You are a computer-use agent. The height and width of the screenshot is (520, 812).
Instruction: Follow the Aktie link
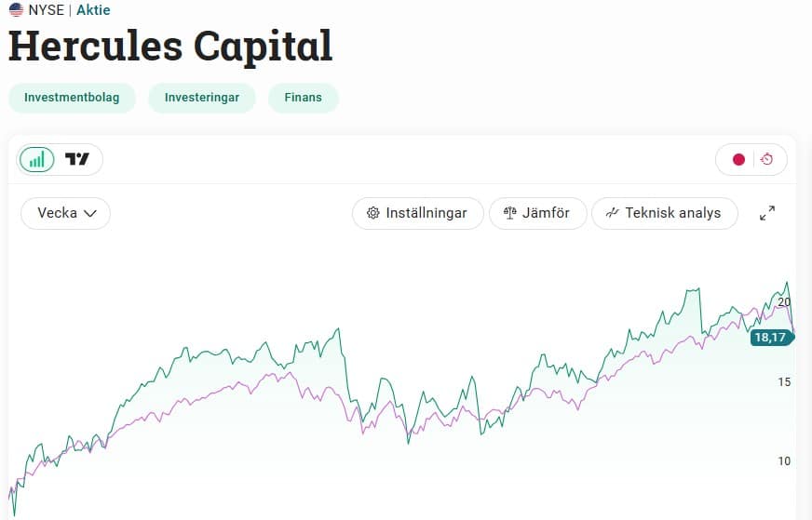[94, 10]
